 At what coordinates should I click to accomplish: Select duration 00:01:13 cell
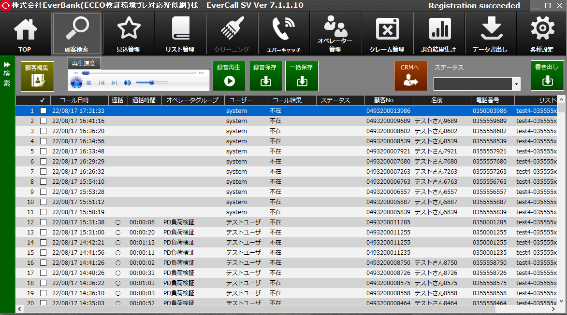pos(142,243)
